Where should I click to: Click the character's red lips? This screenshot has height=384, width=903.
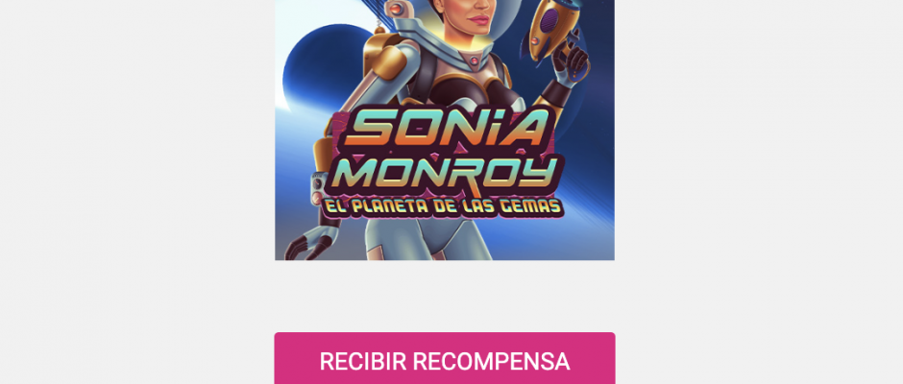[478, 21]
